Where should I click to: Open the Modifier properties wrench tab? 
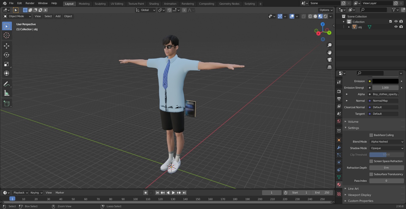pyautogui.click(x=339, y=147)
